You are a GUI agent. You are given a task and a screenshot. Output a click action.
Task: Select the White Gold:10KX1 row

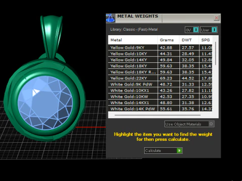(x=160, y=90)
